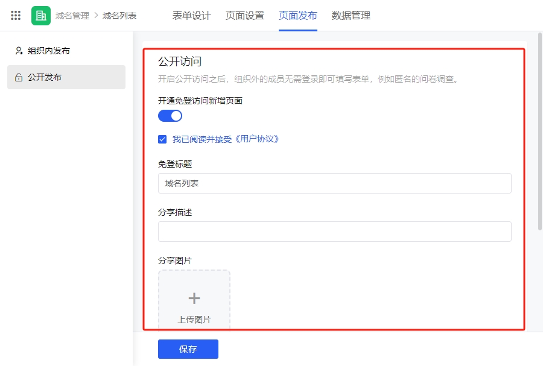Image resolution: width=543 pixels, height=366 pixels.
Task: Click the person icon beside 组织内发布
Action: pos(19,51)
